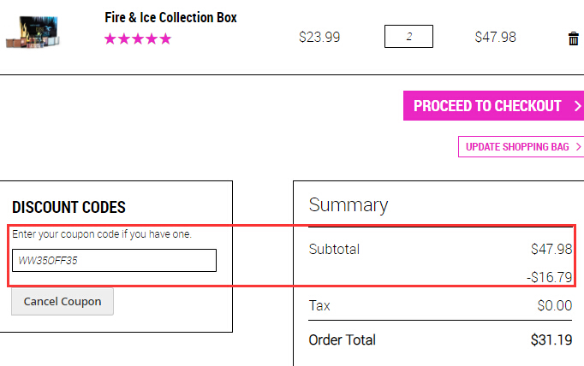Click the $23.99 unit price

319,37
